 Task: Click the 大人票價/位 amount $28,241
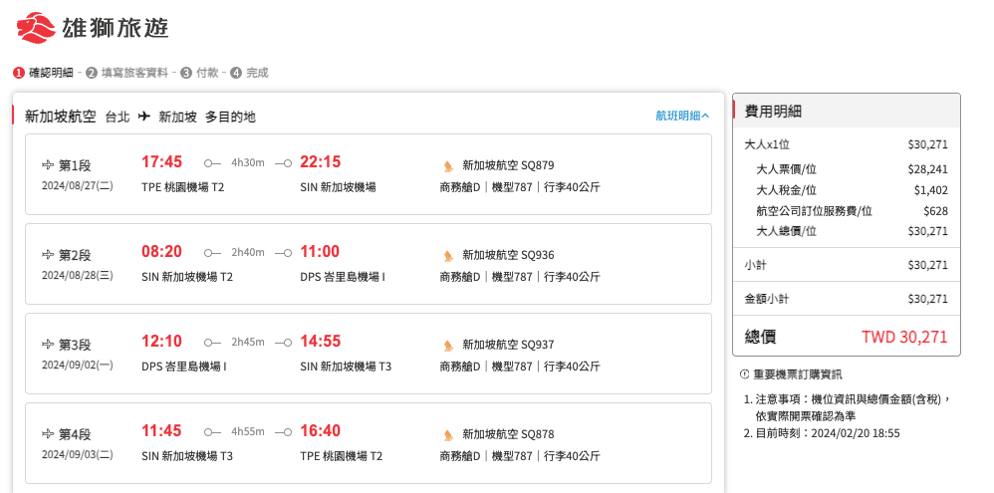pyautogui.click(x=927, y=169)
